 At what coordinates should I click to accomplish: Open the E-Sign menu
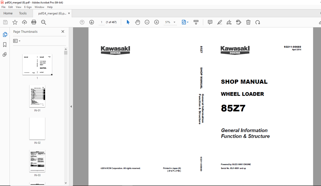tap(28, 7)
